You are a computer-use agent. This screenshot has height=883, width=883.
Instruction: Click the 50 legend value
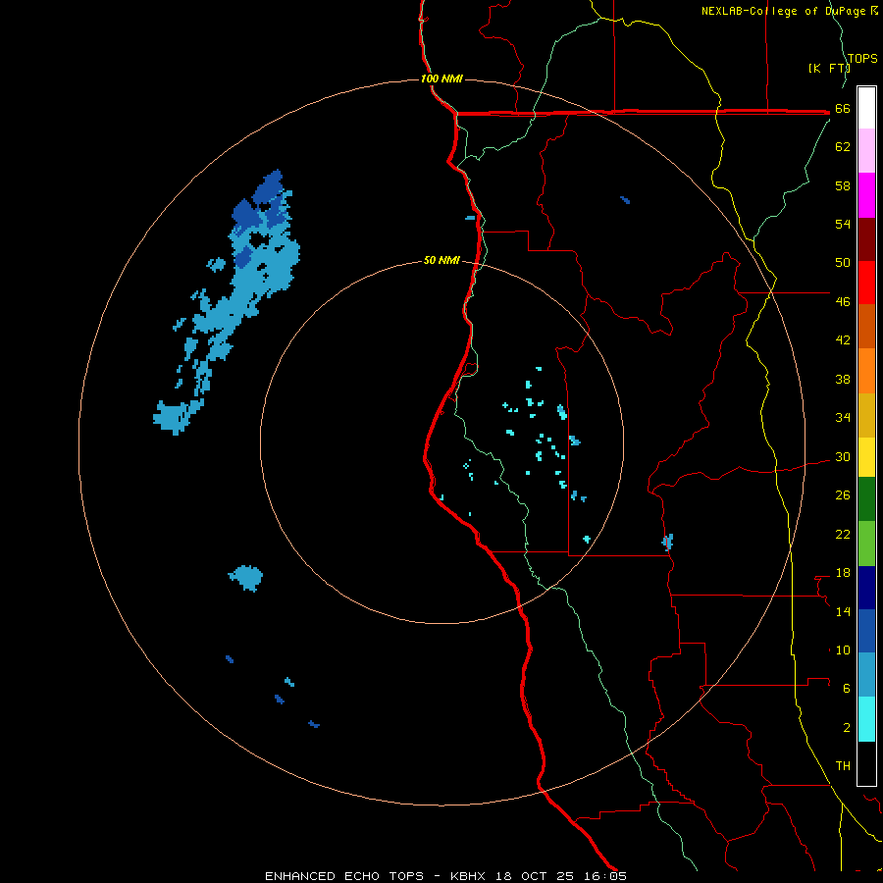coord(843,262)
